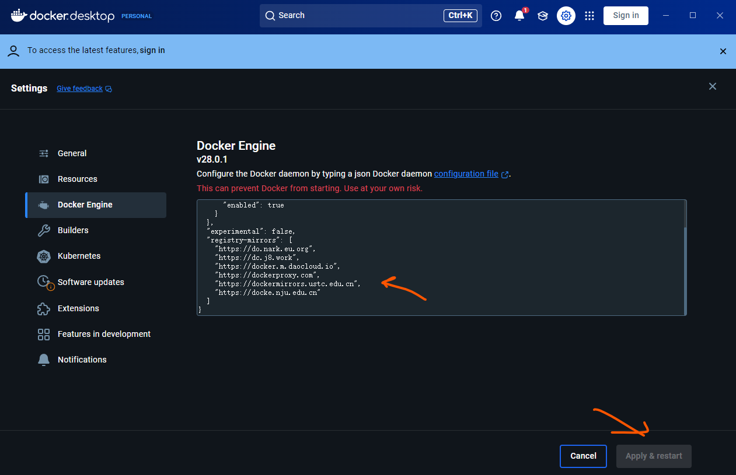Click the Builders wrench icon
The image size is (736, 475).
(44, 230)
